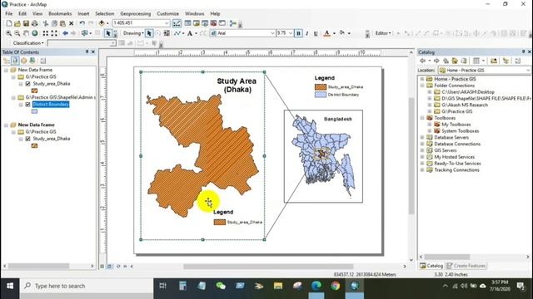Switch to the Create Features tab
This screenshot has height=299, width=533.
click(x=466, y=266)
